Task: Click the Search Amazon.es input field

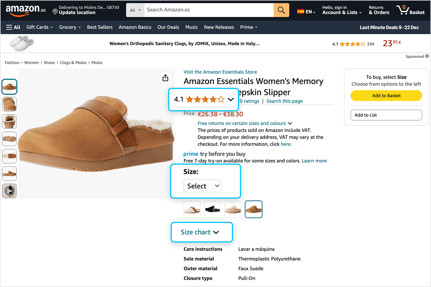Action: tap(209, 10)
